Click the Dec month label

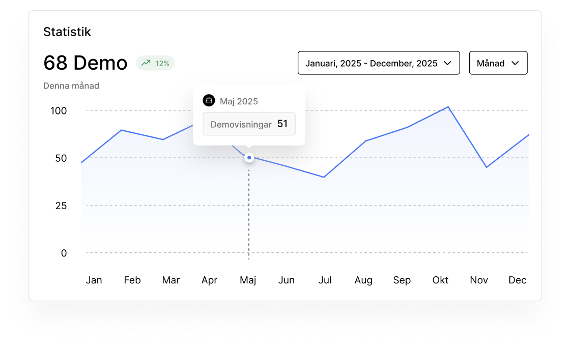[x=518, y=280]
